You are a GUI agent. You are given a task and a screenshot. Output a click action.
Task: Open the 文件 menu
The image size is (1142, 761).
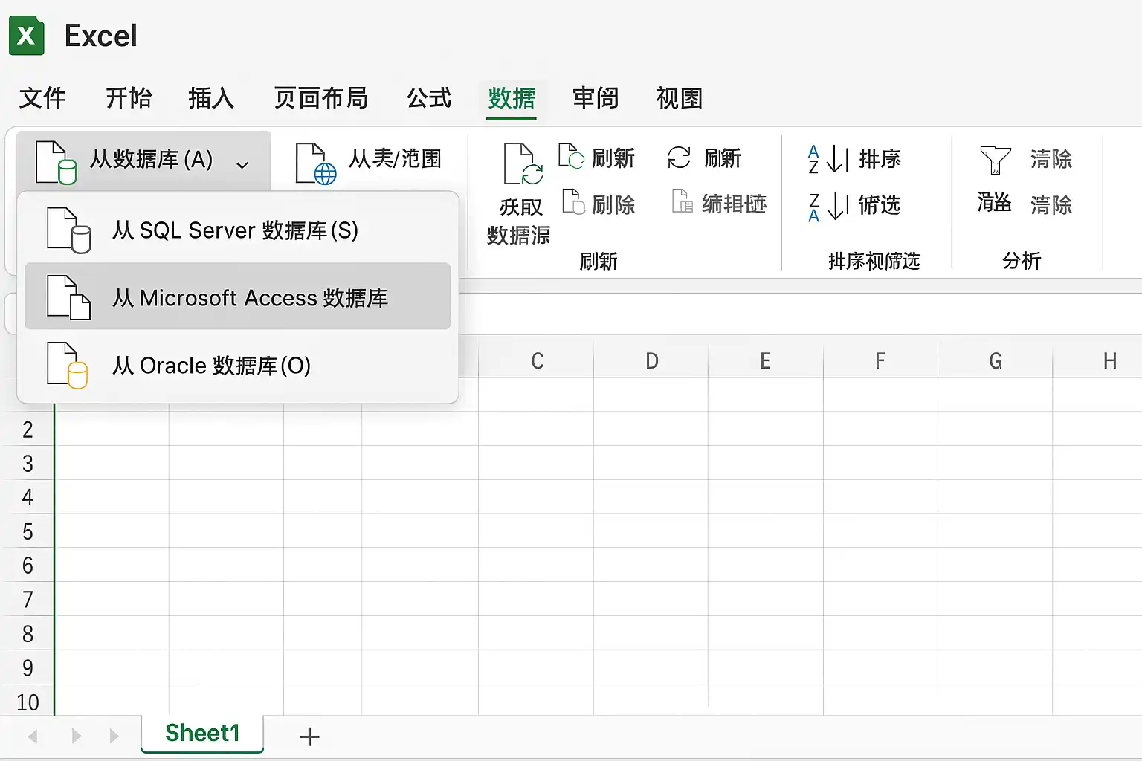click(42, 98)
